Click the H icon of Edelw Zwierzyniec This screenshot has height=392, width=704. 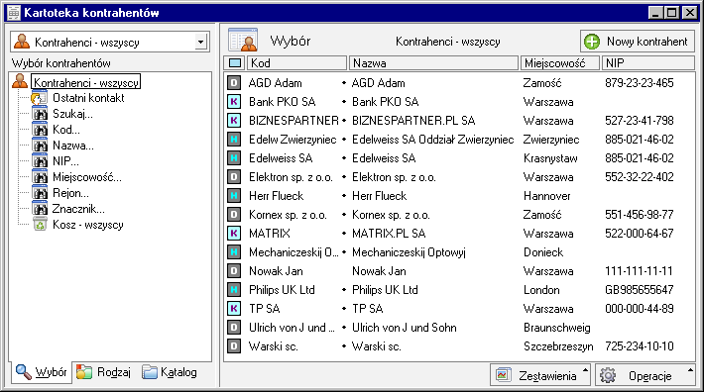point(233,140)
